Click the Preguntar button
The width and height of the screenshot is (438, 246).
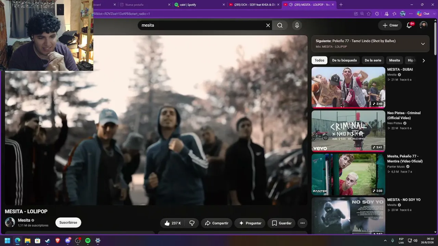[250, 223]
